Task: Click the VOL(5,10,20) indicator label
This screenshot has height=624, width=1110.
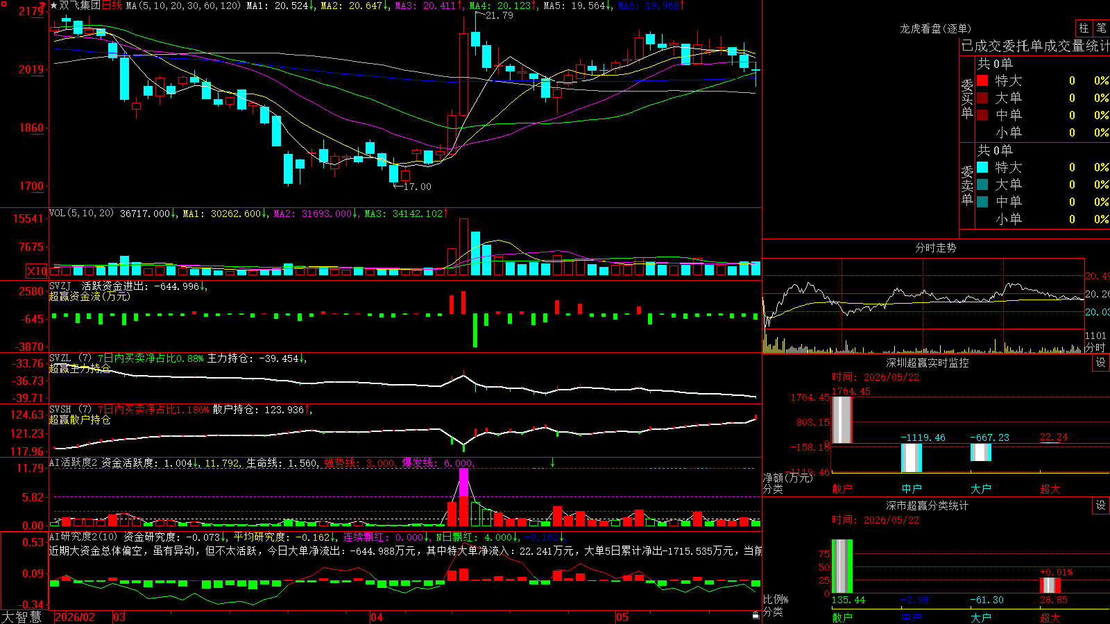Action: pyautogui.click(x=81, y=214)
